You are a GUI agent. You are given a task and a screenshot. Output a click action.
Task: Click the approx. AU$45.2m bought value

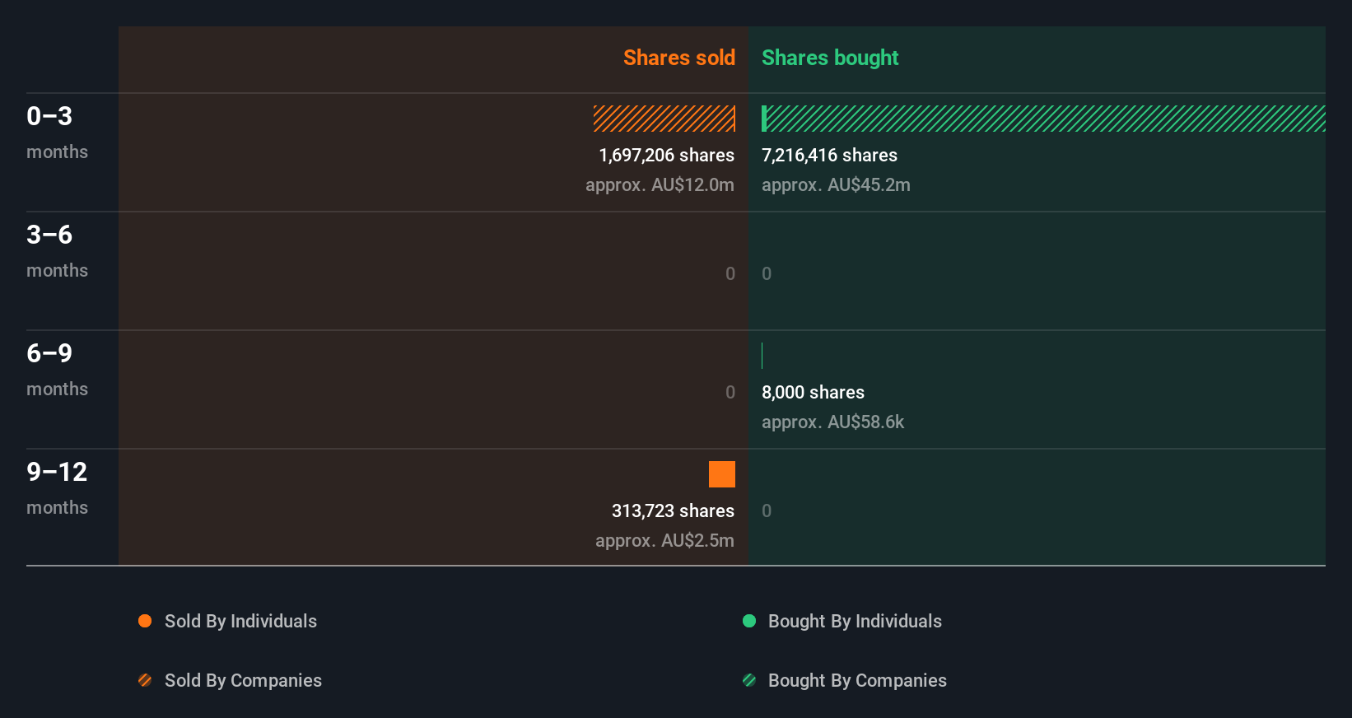click(836, 184)
